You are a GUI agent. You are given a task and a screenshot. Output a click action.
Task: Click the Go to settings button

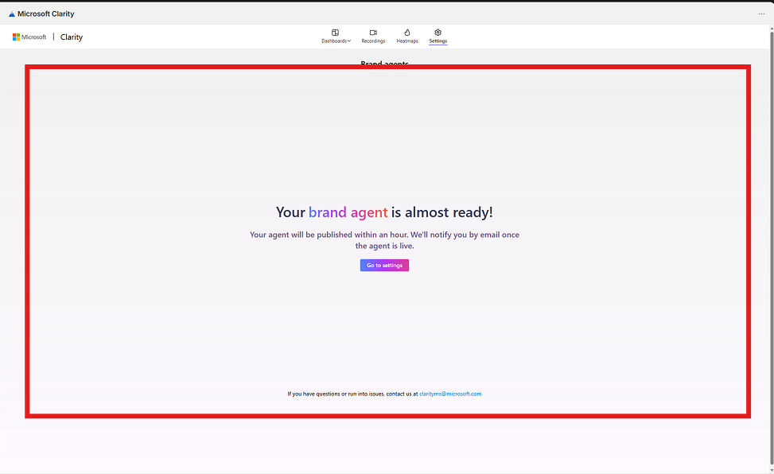(384, 265)
